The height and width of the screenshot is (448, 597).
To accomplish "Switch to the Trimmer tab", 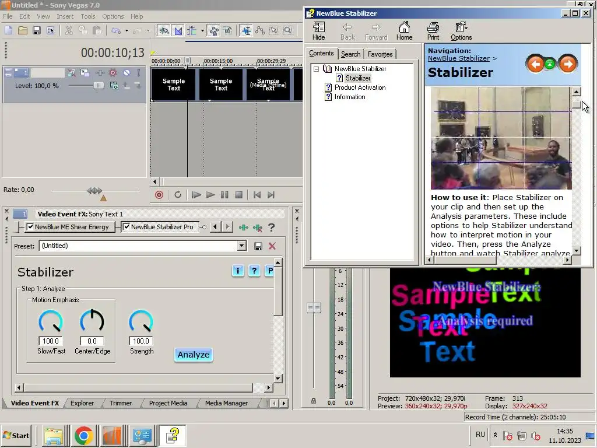I will tap(121, 403).
